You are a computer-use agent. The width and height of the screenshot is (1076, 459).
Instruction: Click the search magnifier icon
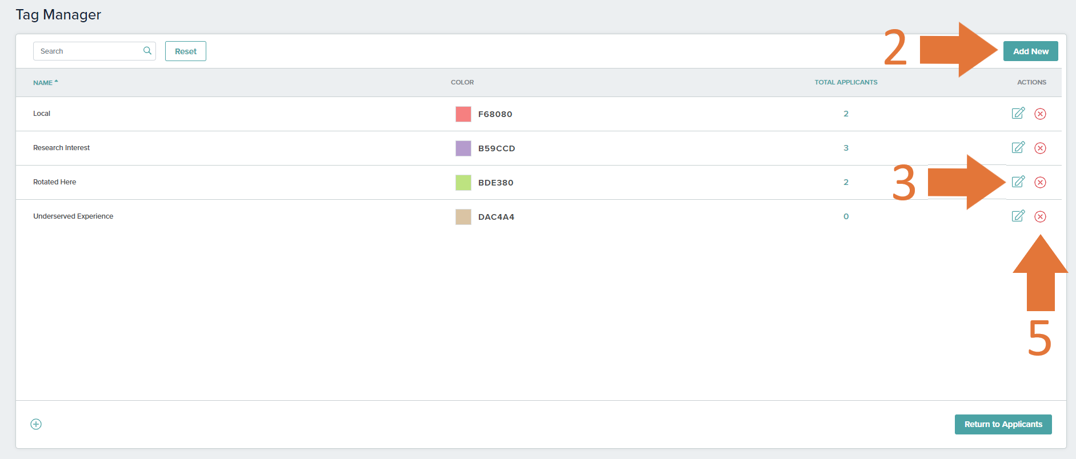click(x=147, y=51)
